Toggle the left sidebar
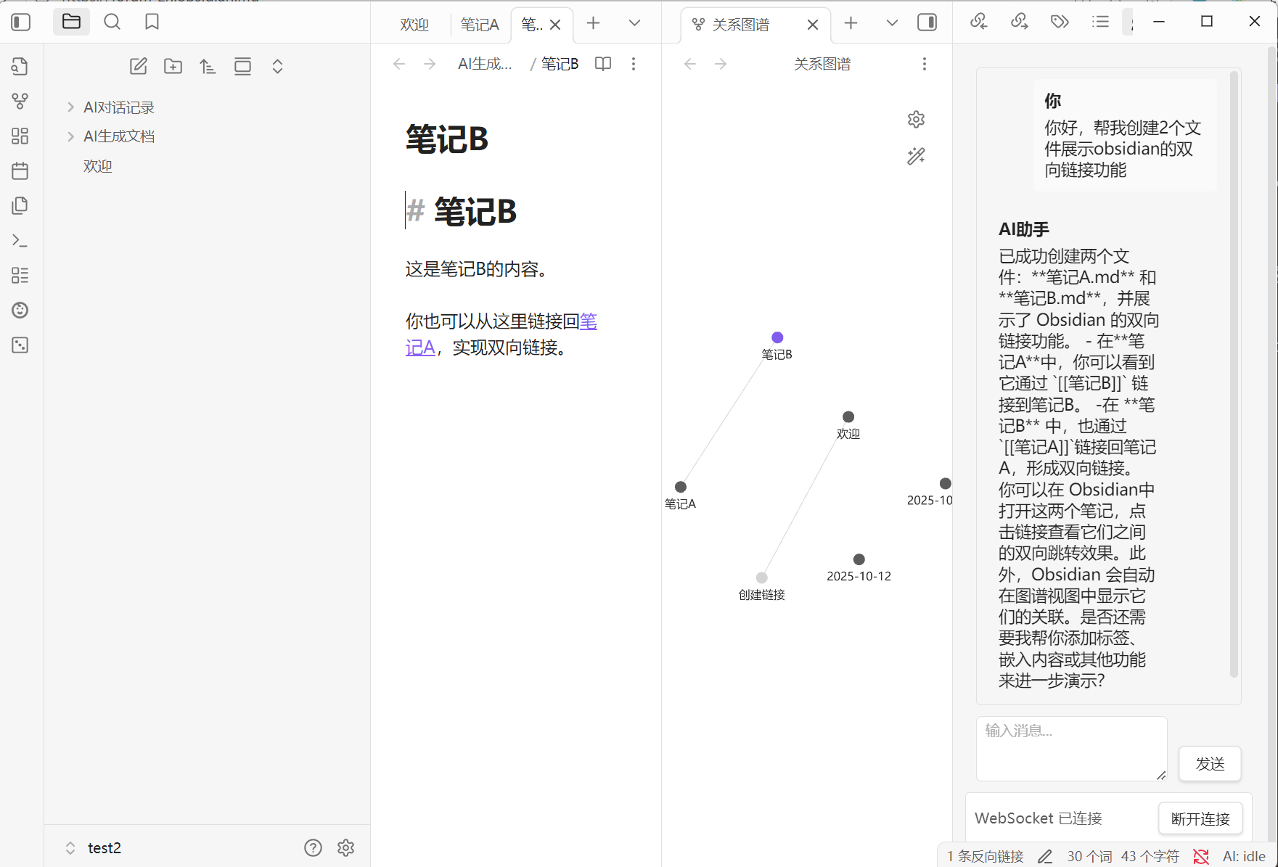The height and width of the screenshot is (867, 1278). point(21,22)
